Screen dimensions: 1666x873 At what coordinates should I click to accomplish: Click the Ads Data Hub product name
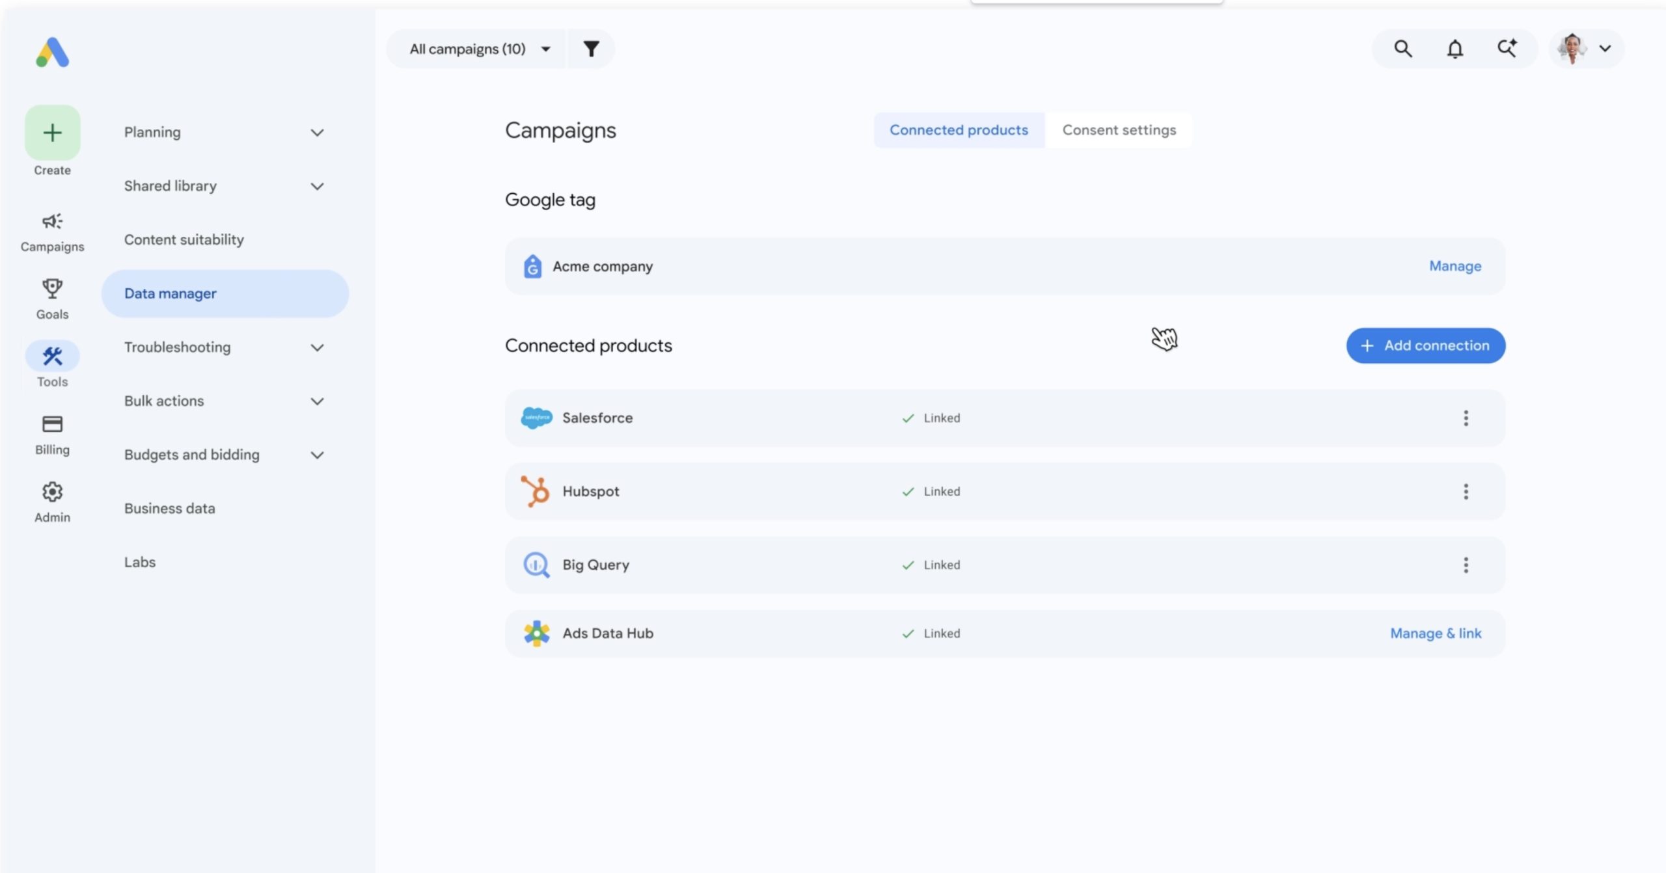click(x=608, y=633)
